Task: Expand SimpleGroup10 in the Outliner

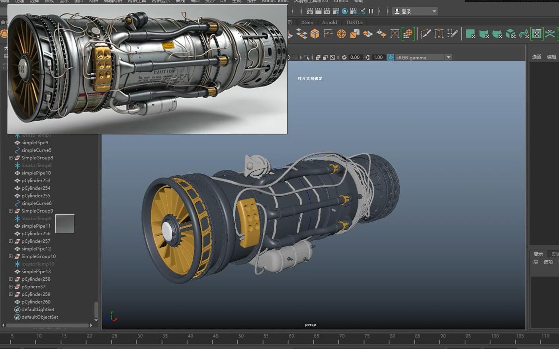Action: [10, 256]
